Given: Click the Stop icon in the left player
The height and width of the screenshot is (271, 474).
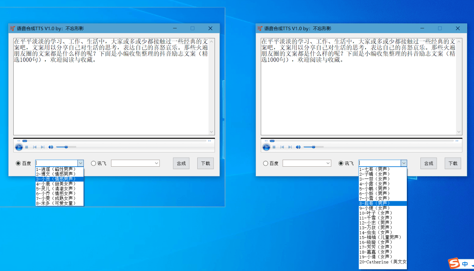Looking at the screenshot, I should click(x=27, y=147).
